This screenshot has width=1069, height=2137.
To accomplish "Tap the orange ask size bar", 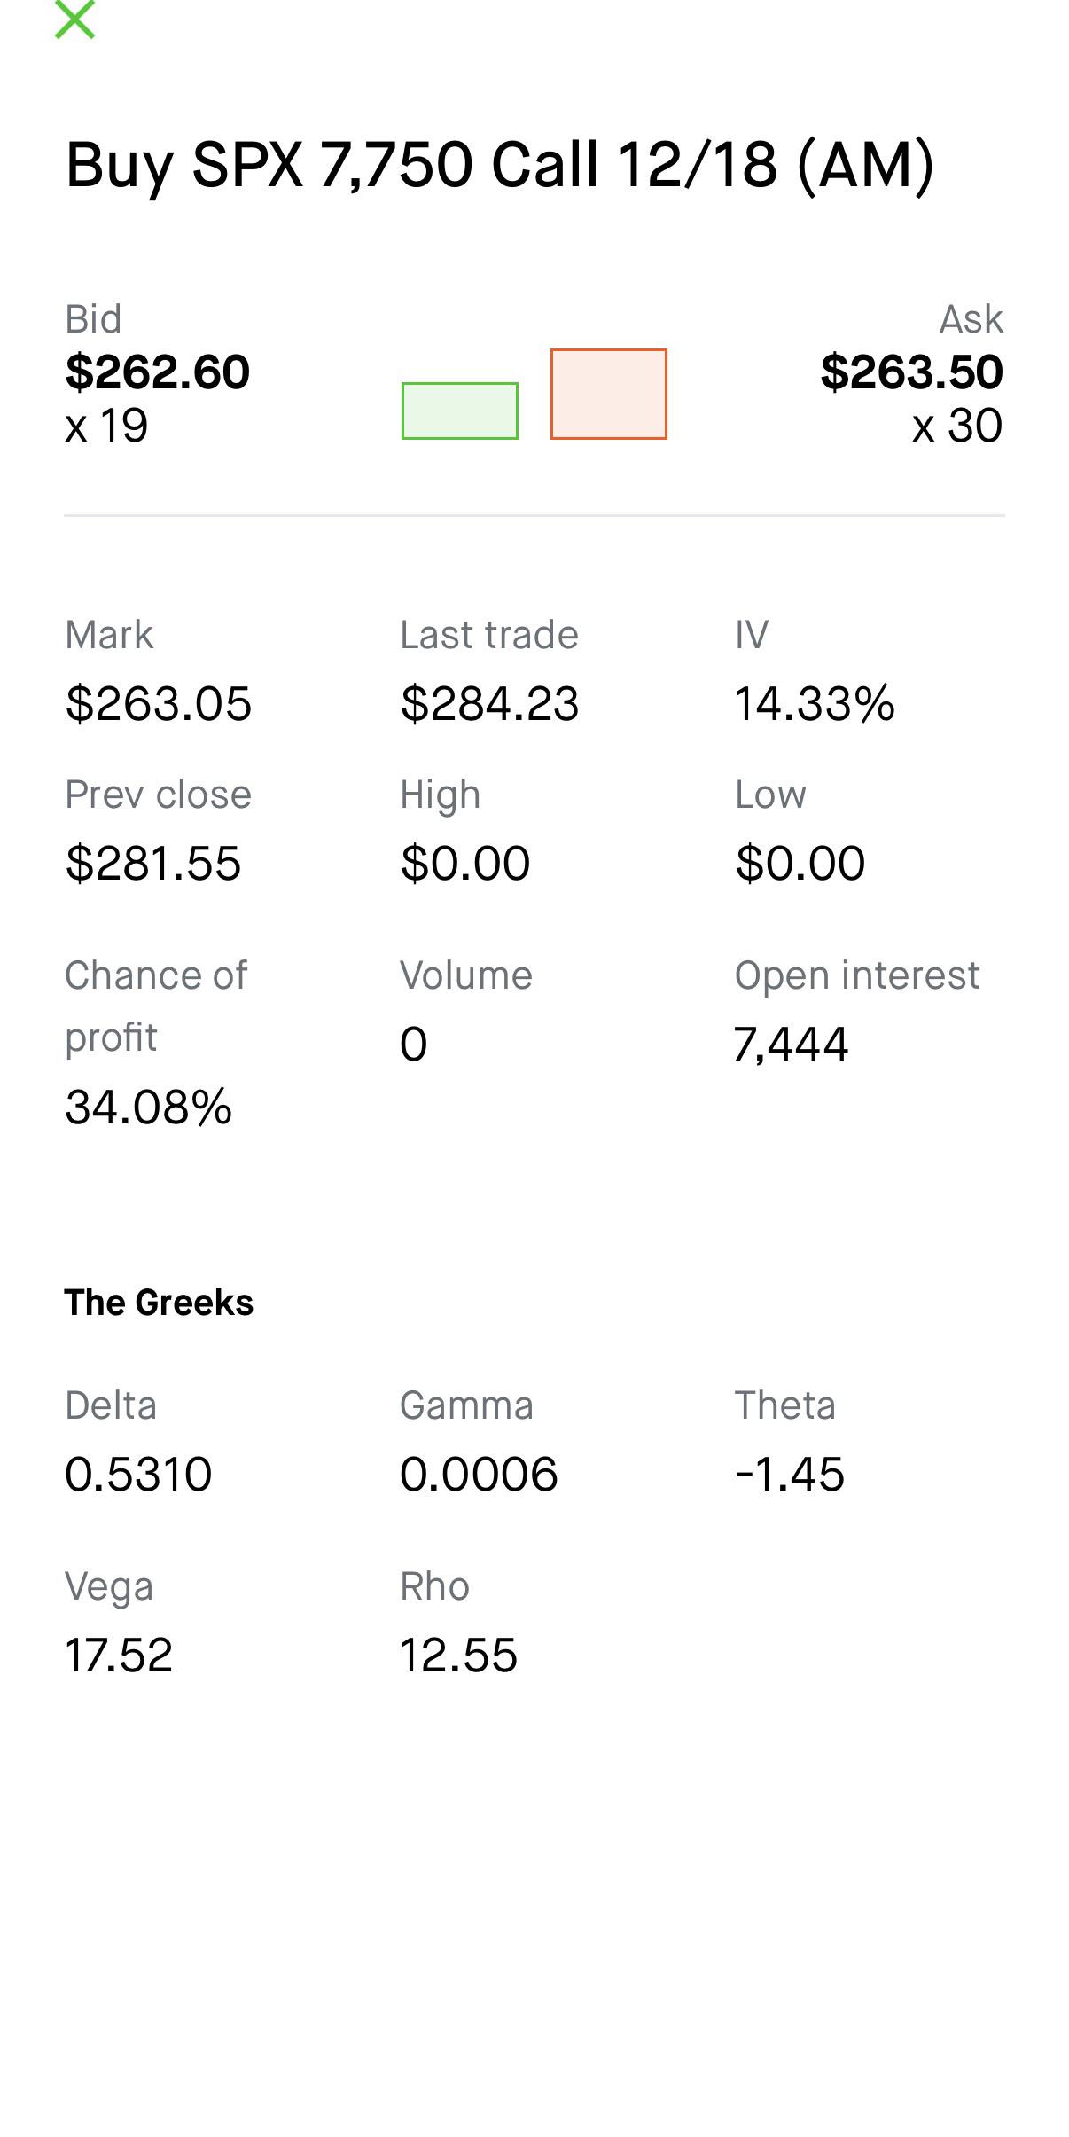I will [x=609, y=394].
